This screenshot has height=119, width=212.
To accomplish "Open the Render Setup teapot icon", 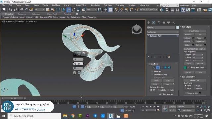I will [x=205, y=10].
